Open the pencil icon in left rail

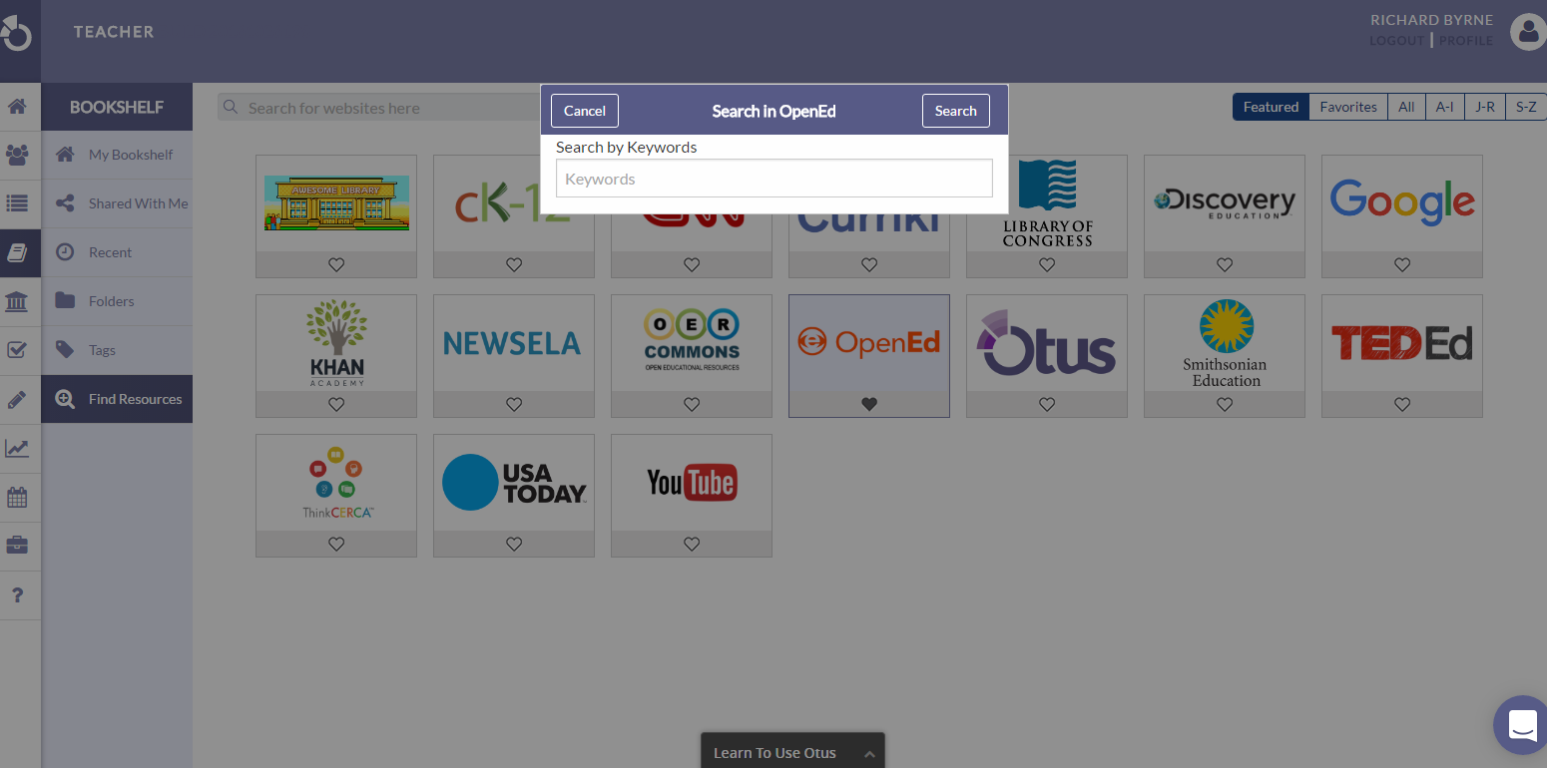tap(17, 399)
